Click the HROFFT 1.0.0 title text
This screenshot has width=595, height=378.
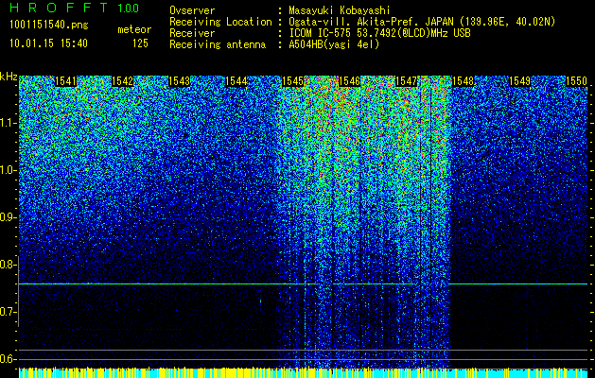point(74,9)
